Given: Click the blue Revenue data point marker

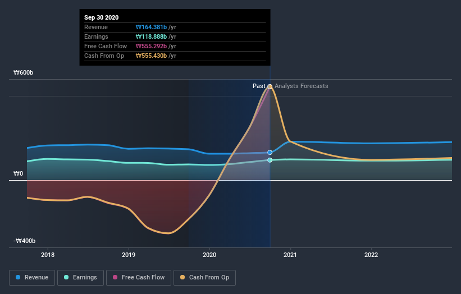Looking at the screenshot, I should tap(270, 153).
